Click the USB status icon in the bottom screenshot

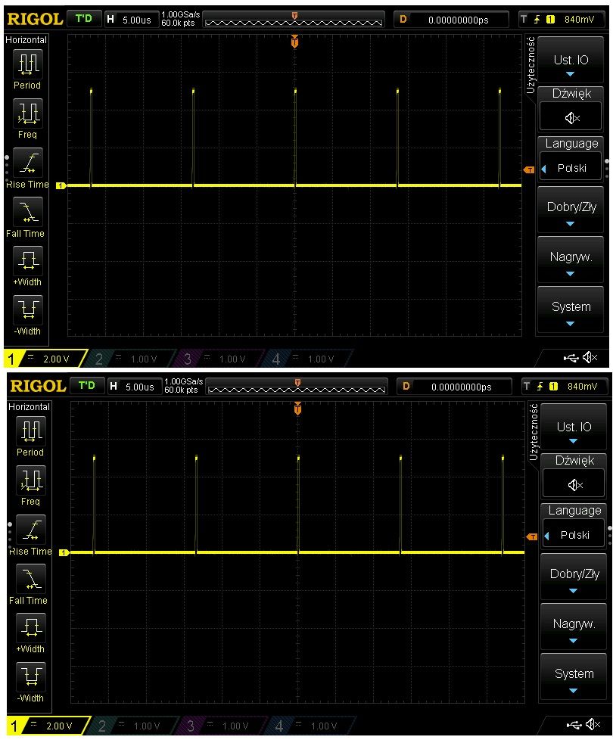(574, 725)
